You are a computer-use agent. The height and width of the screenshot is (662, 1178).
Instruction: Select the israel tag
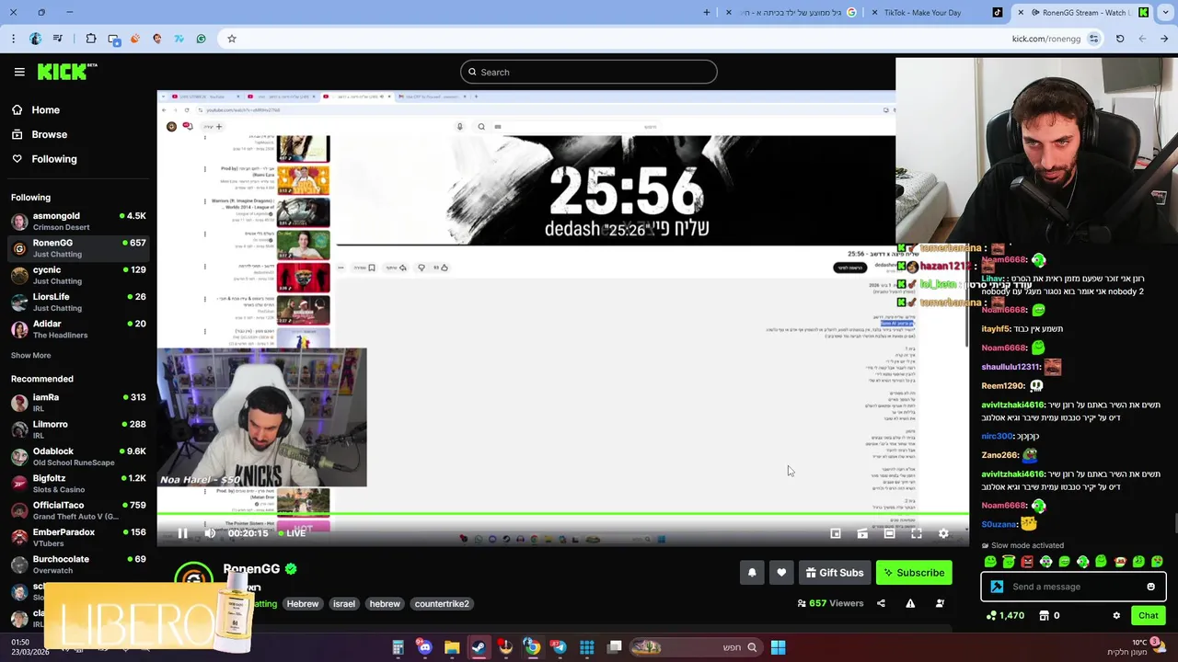point(344,604)
